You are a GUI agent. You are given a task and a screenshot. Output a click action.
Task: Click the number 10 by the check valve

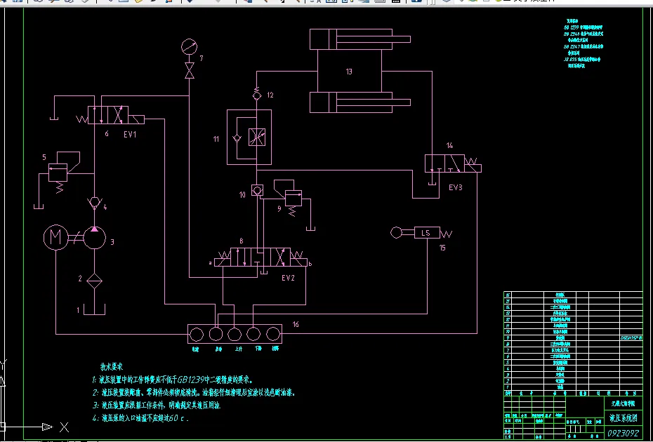pyautogui.click(x=242, y=195)
